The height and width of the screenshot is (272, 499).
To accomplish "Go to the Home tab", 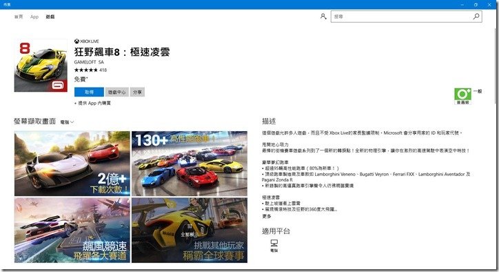I will click(x=19, y=17).
